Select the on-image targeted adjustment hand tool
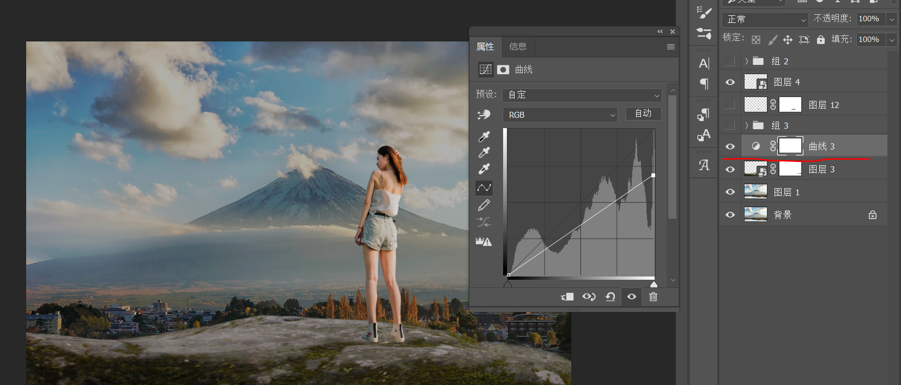Image resolution: width=901 pixels, height=385 pixels. point(483,115)
